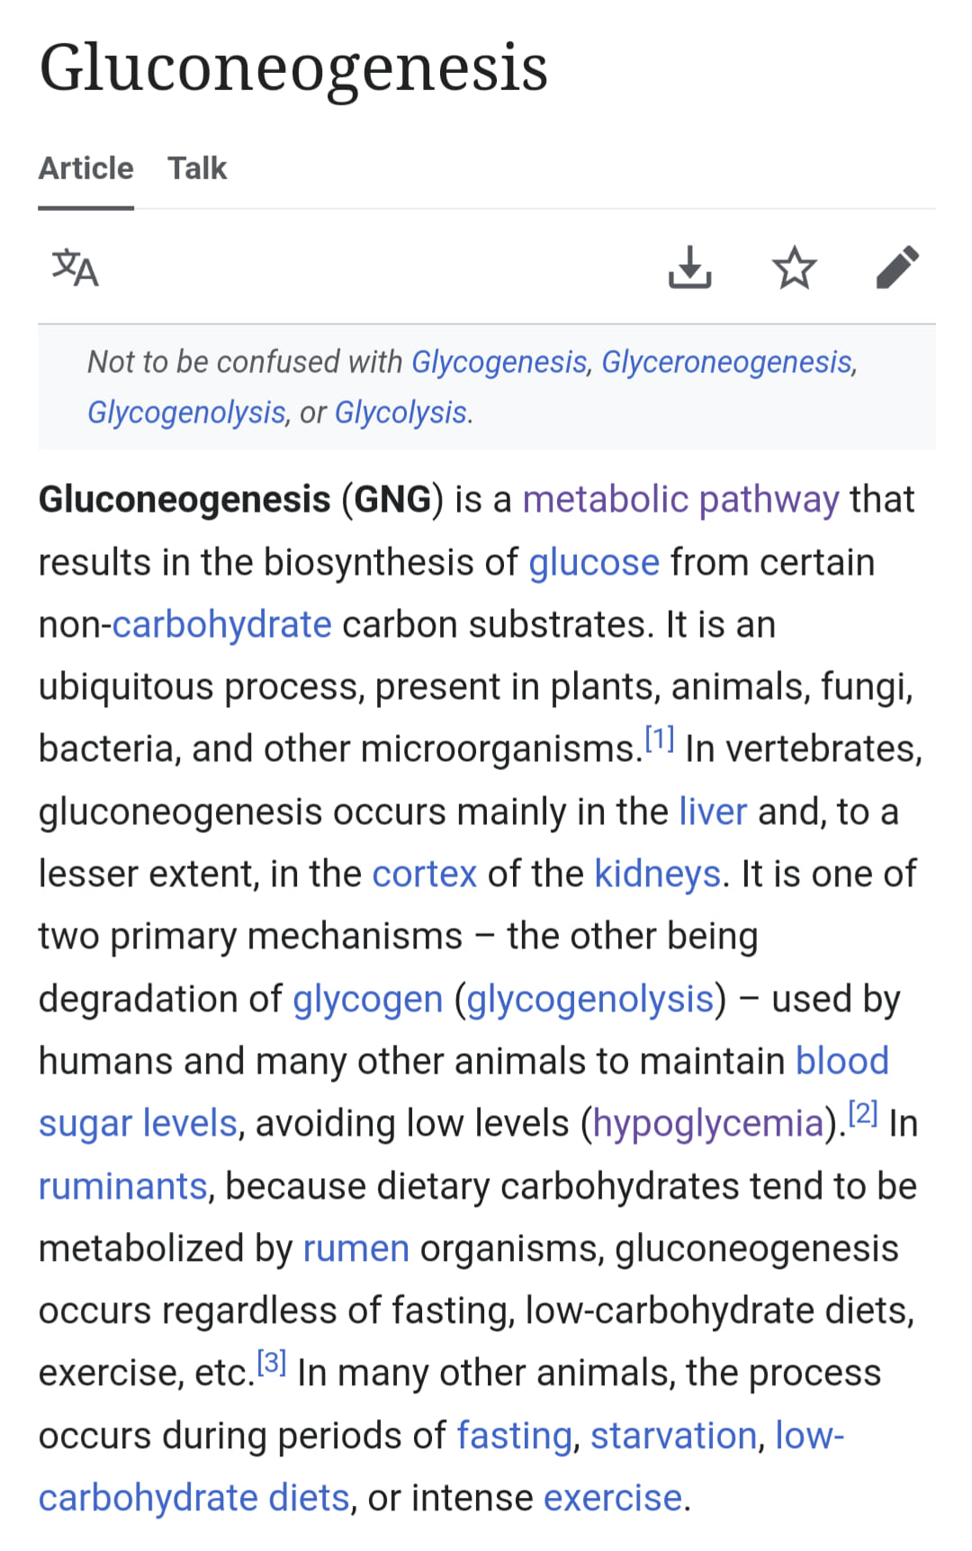Open the Glyceroneogenesis link
Screen dimensions: 972x1551
point(726,362)
